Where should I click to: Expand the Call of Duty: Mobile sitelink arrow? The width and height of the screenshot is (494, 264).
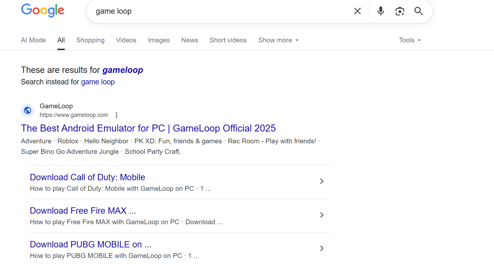pyautogui.click(x=322, y=181)
